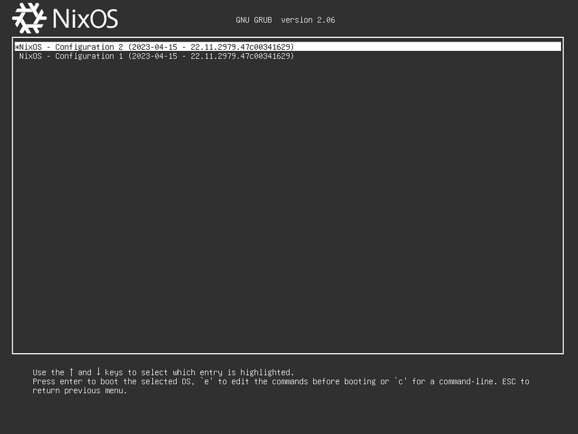Click the version 2.06 label
Screen dimensions: 578x434
coord(308,20)
